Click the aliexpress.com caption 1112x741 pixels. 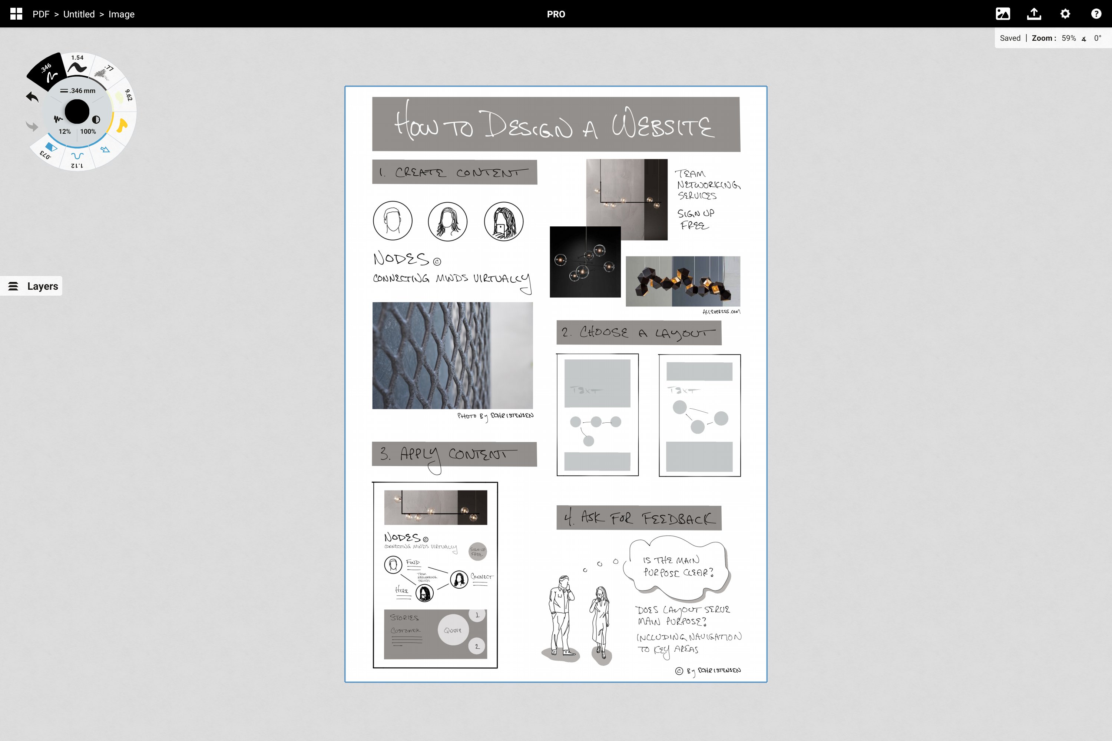[721, 312]
